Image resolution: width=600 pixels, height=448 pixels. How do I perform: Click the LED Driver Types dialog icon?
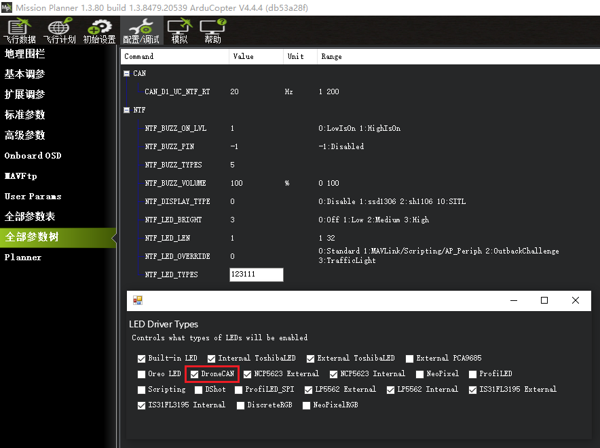(x=138, y=300)
